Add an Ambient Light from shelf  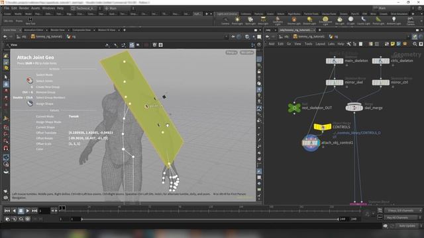[x=394, y=20]
